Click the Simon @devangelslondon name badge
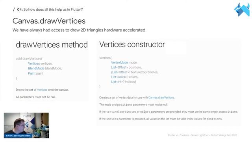The image size is (252, 142). point(18,136)
